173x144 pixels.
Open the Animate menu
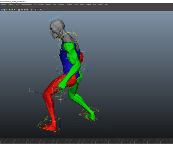click(x=3, y=5)
